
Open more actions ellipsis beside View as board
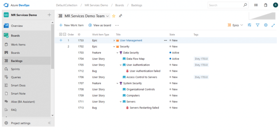point(117,25)
